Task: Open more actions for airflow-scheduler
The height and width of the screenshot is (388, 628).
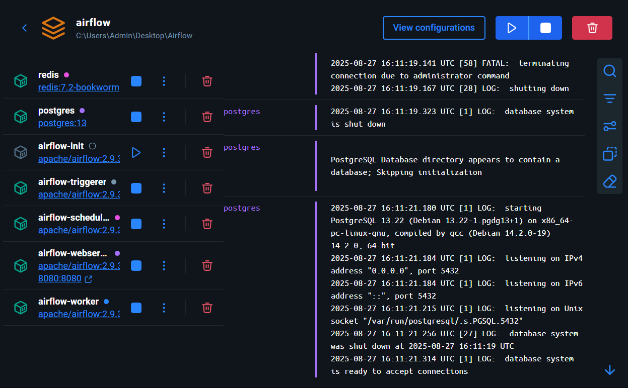Action: [164, 224]
